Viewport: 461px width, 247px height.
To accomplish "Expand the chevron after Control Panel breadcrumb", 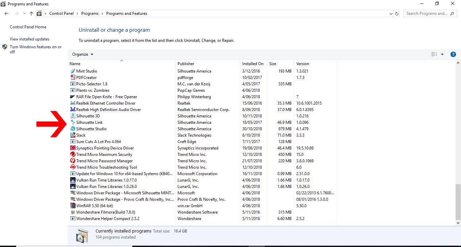I will tap(77, 14).
